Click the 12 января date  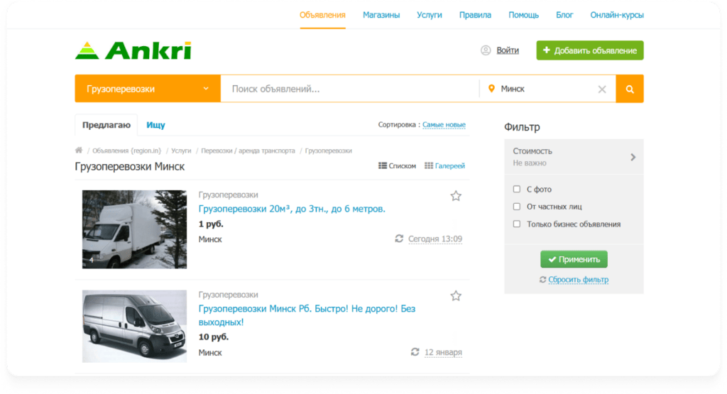coord(443,352)
